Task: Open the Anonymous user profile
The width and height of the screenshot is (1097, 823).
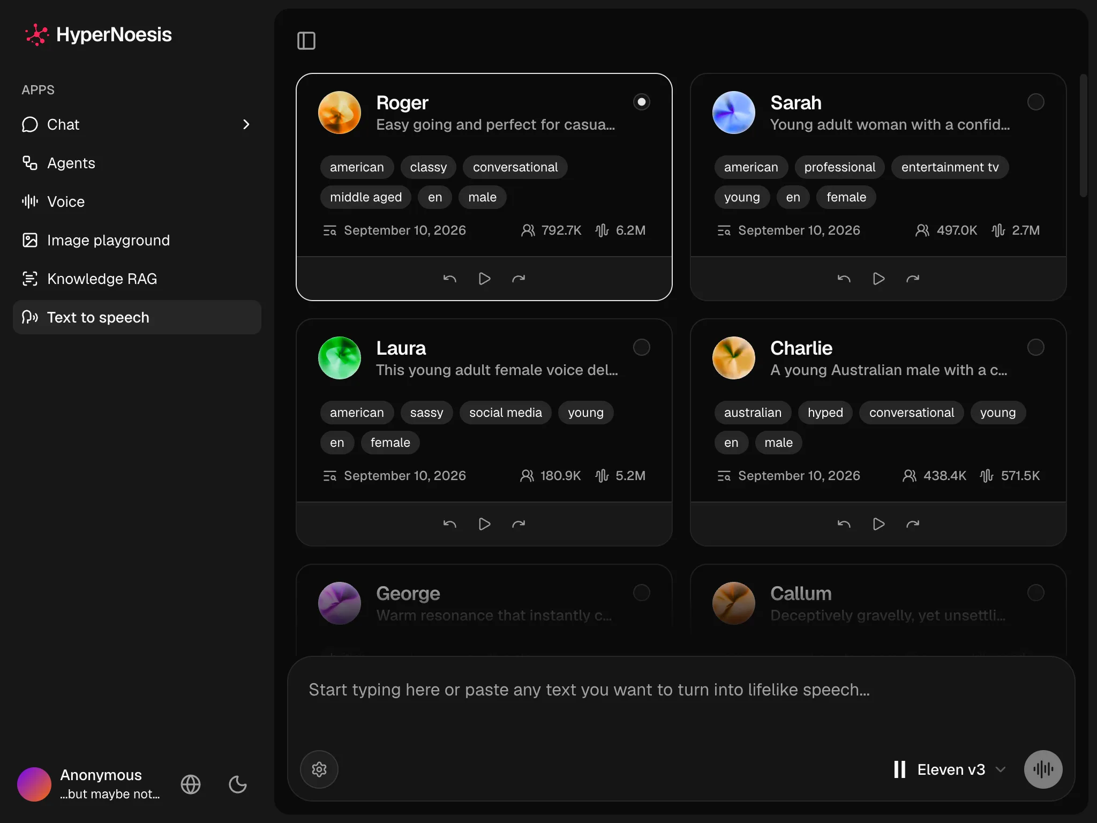Action: tap(89, 784)
